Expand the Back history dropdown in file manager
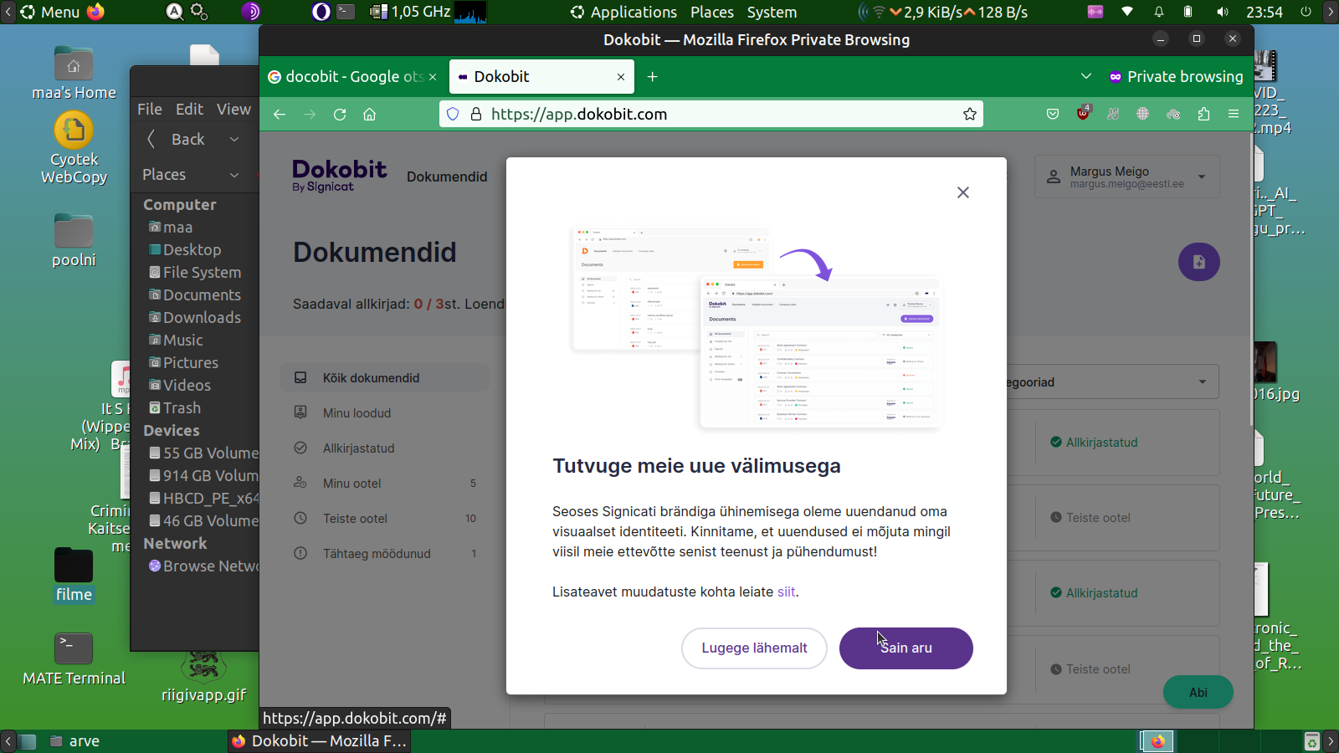 pos(234,140)
